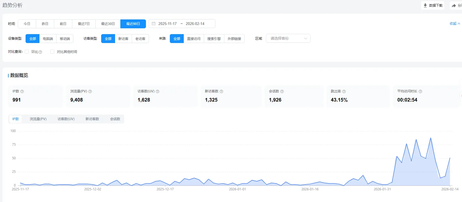Click the 数据下载 download icon

(x=425, y=6)
